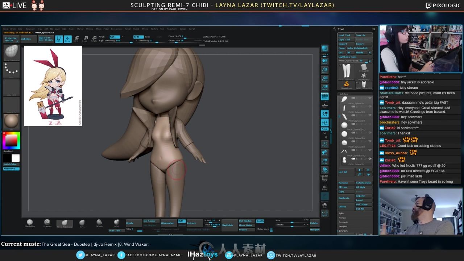Select the Move transform icon in top shelf
The height and width of the screenshot is (261, 464).
click(76, 39)
